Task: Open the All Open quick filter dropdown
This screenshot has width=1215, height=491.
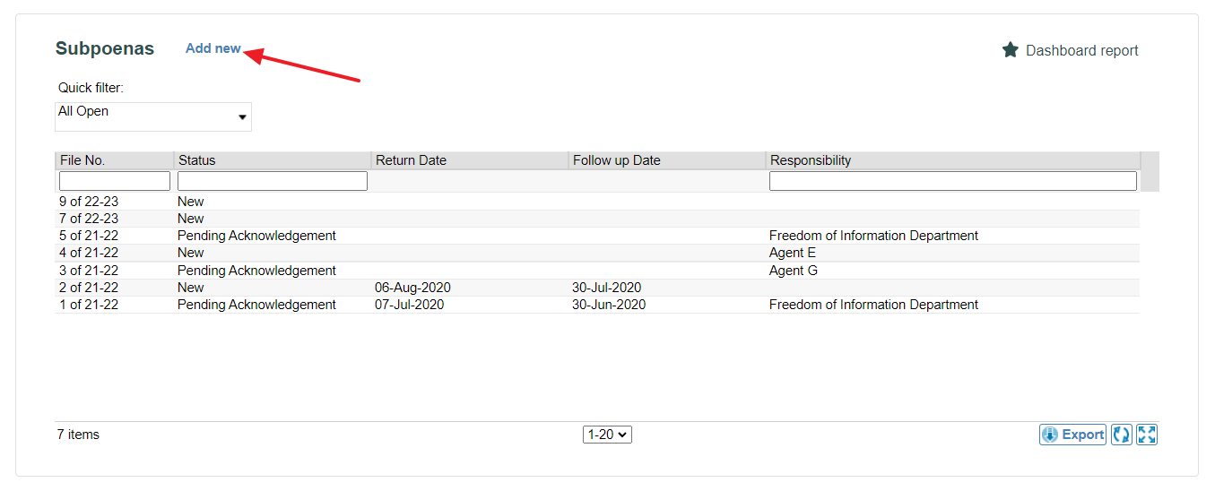Action: pyautogui.click(x=153, y=116)
